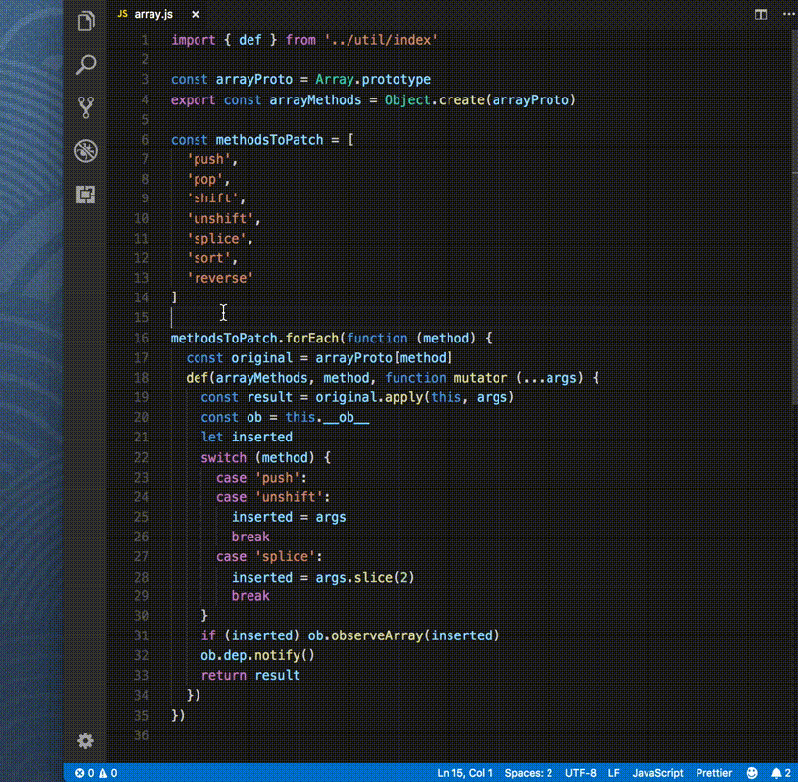Viewport: 798px width, 782px height.
Task: Switch language mode by clicking JavaScript
Action: [657, 772]
